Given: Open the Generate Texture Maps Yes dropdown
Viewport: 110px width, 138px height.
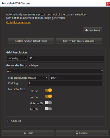Looking at the screenshot, I should pos(55,71).
